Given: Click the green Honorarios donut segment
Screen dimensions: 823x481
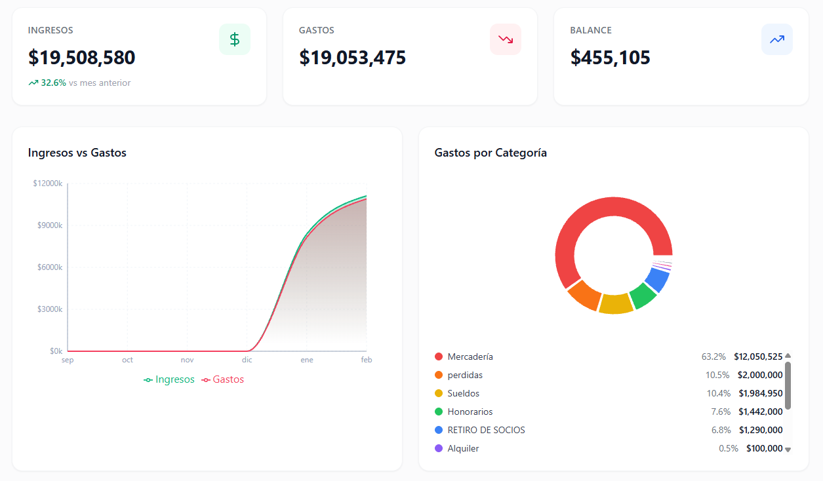Looking at the screenshot, I should click(643, 296).
